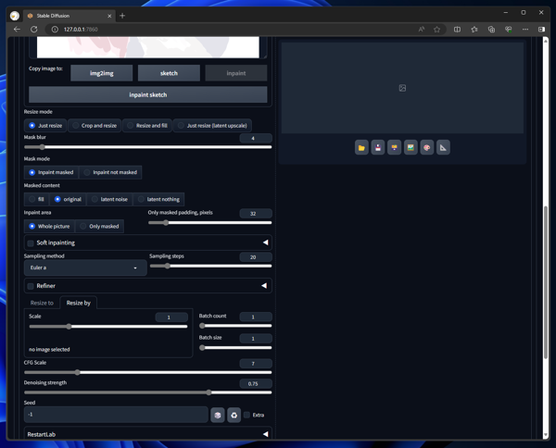Image resolution: width=556 pixels, height=448 pixels.
Task: Reuse last seed with recycle icon
Action: [234, 415]
